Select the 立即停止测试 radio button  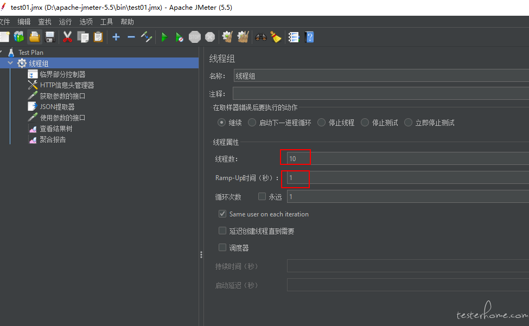click(408, 123)
